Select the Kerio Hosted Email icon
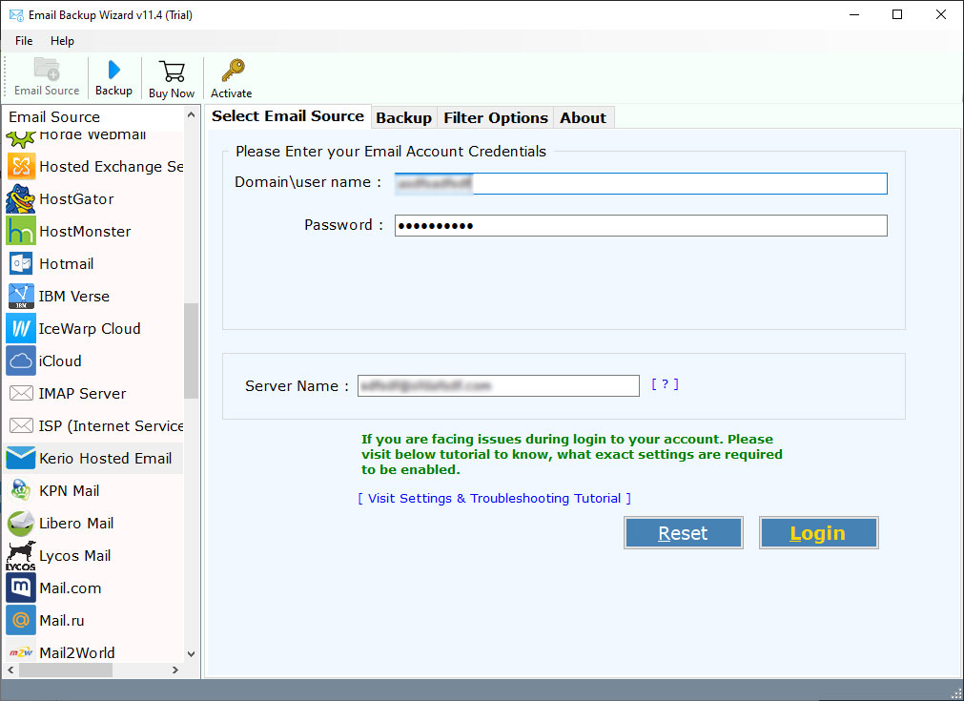Image resolution: width=964 pixels, height=701 pixels. tap(21, 458)
